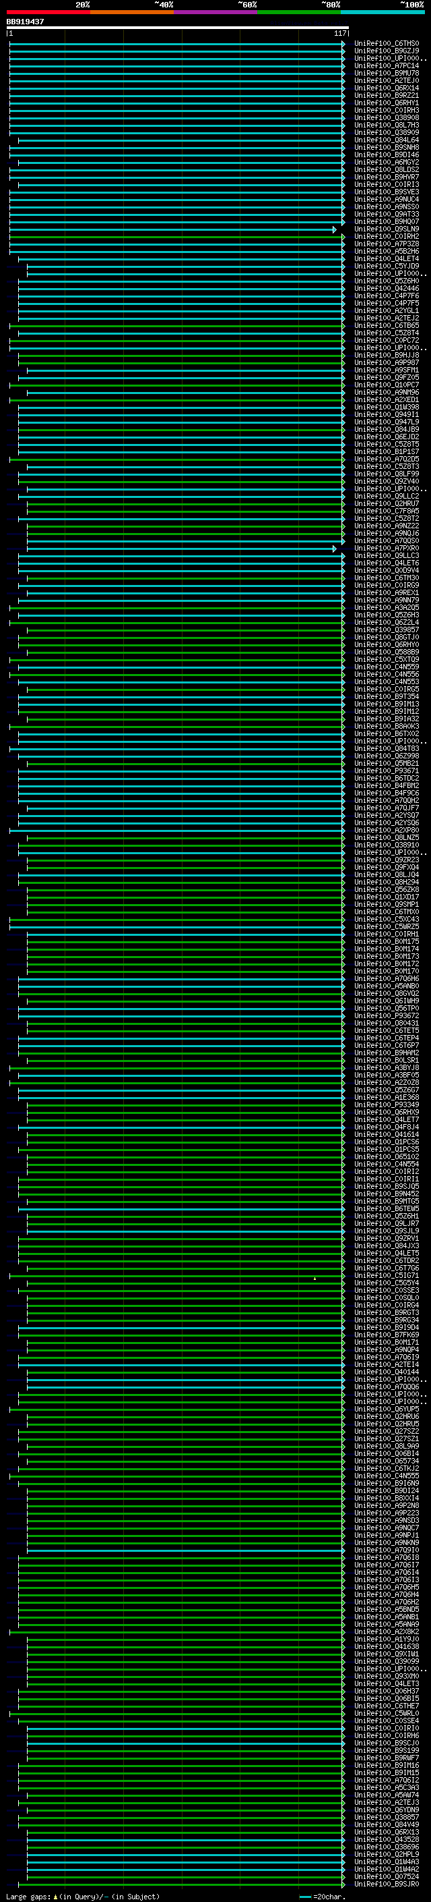Viewport: 431px width, 1902px height.
Task: Select label UniRef100_Q1XD17
Action: 387,897
